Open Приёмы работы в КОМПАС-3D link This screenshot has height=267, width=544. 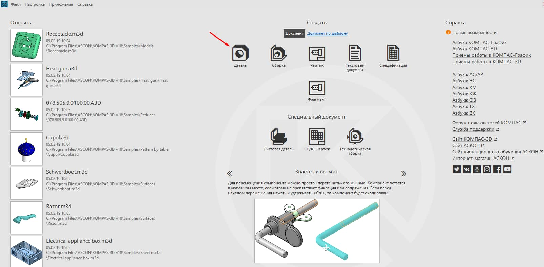click(x=486, y=62)
